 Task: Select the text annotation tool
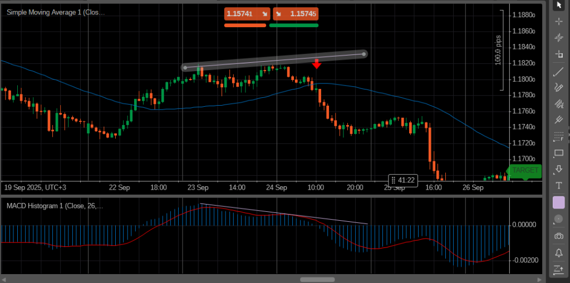tap(559, 185)
